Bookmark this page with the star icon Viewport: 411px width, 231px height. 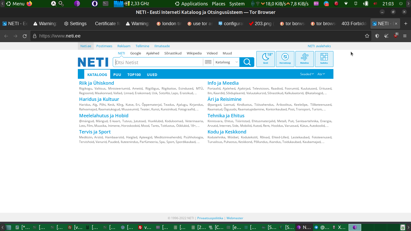367,36
